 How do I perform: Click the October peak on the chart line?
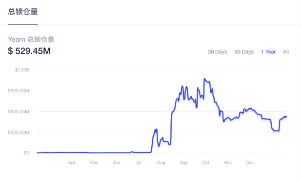tap(204, 79)
